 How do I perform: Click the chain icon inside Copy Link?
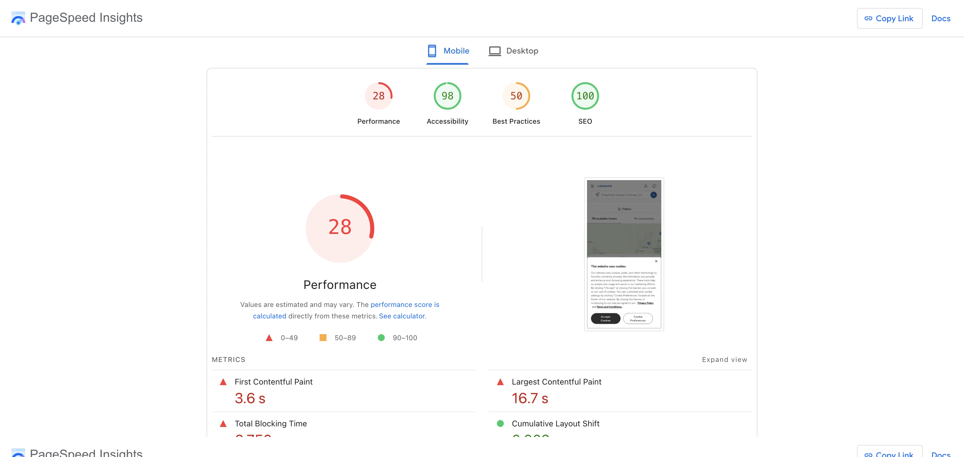[x=868, y=18]
